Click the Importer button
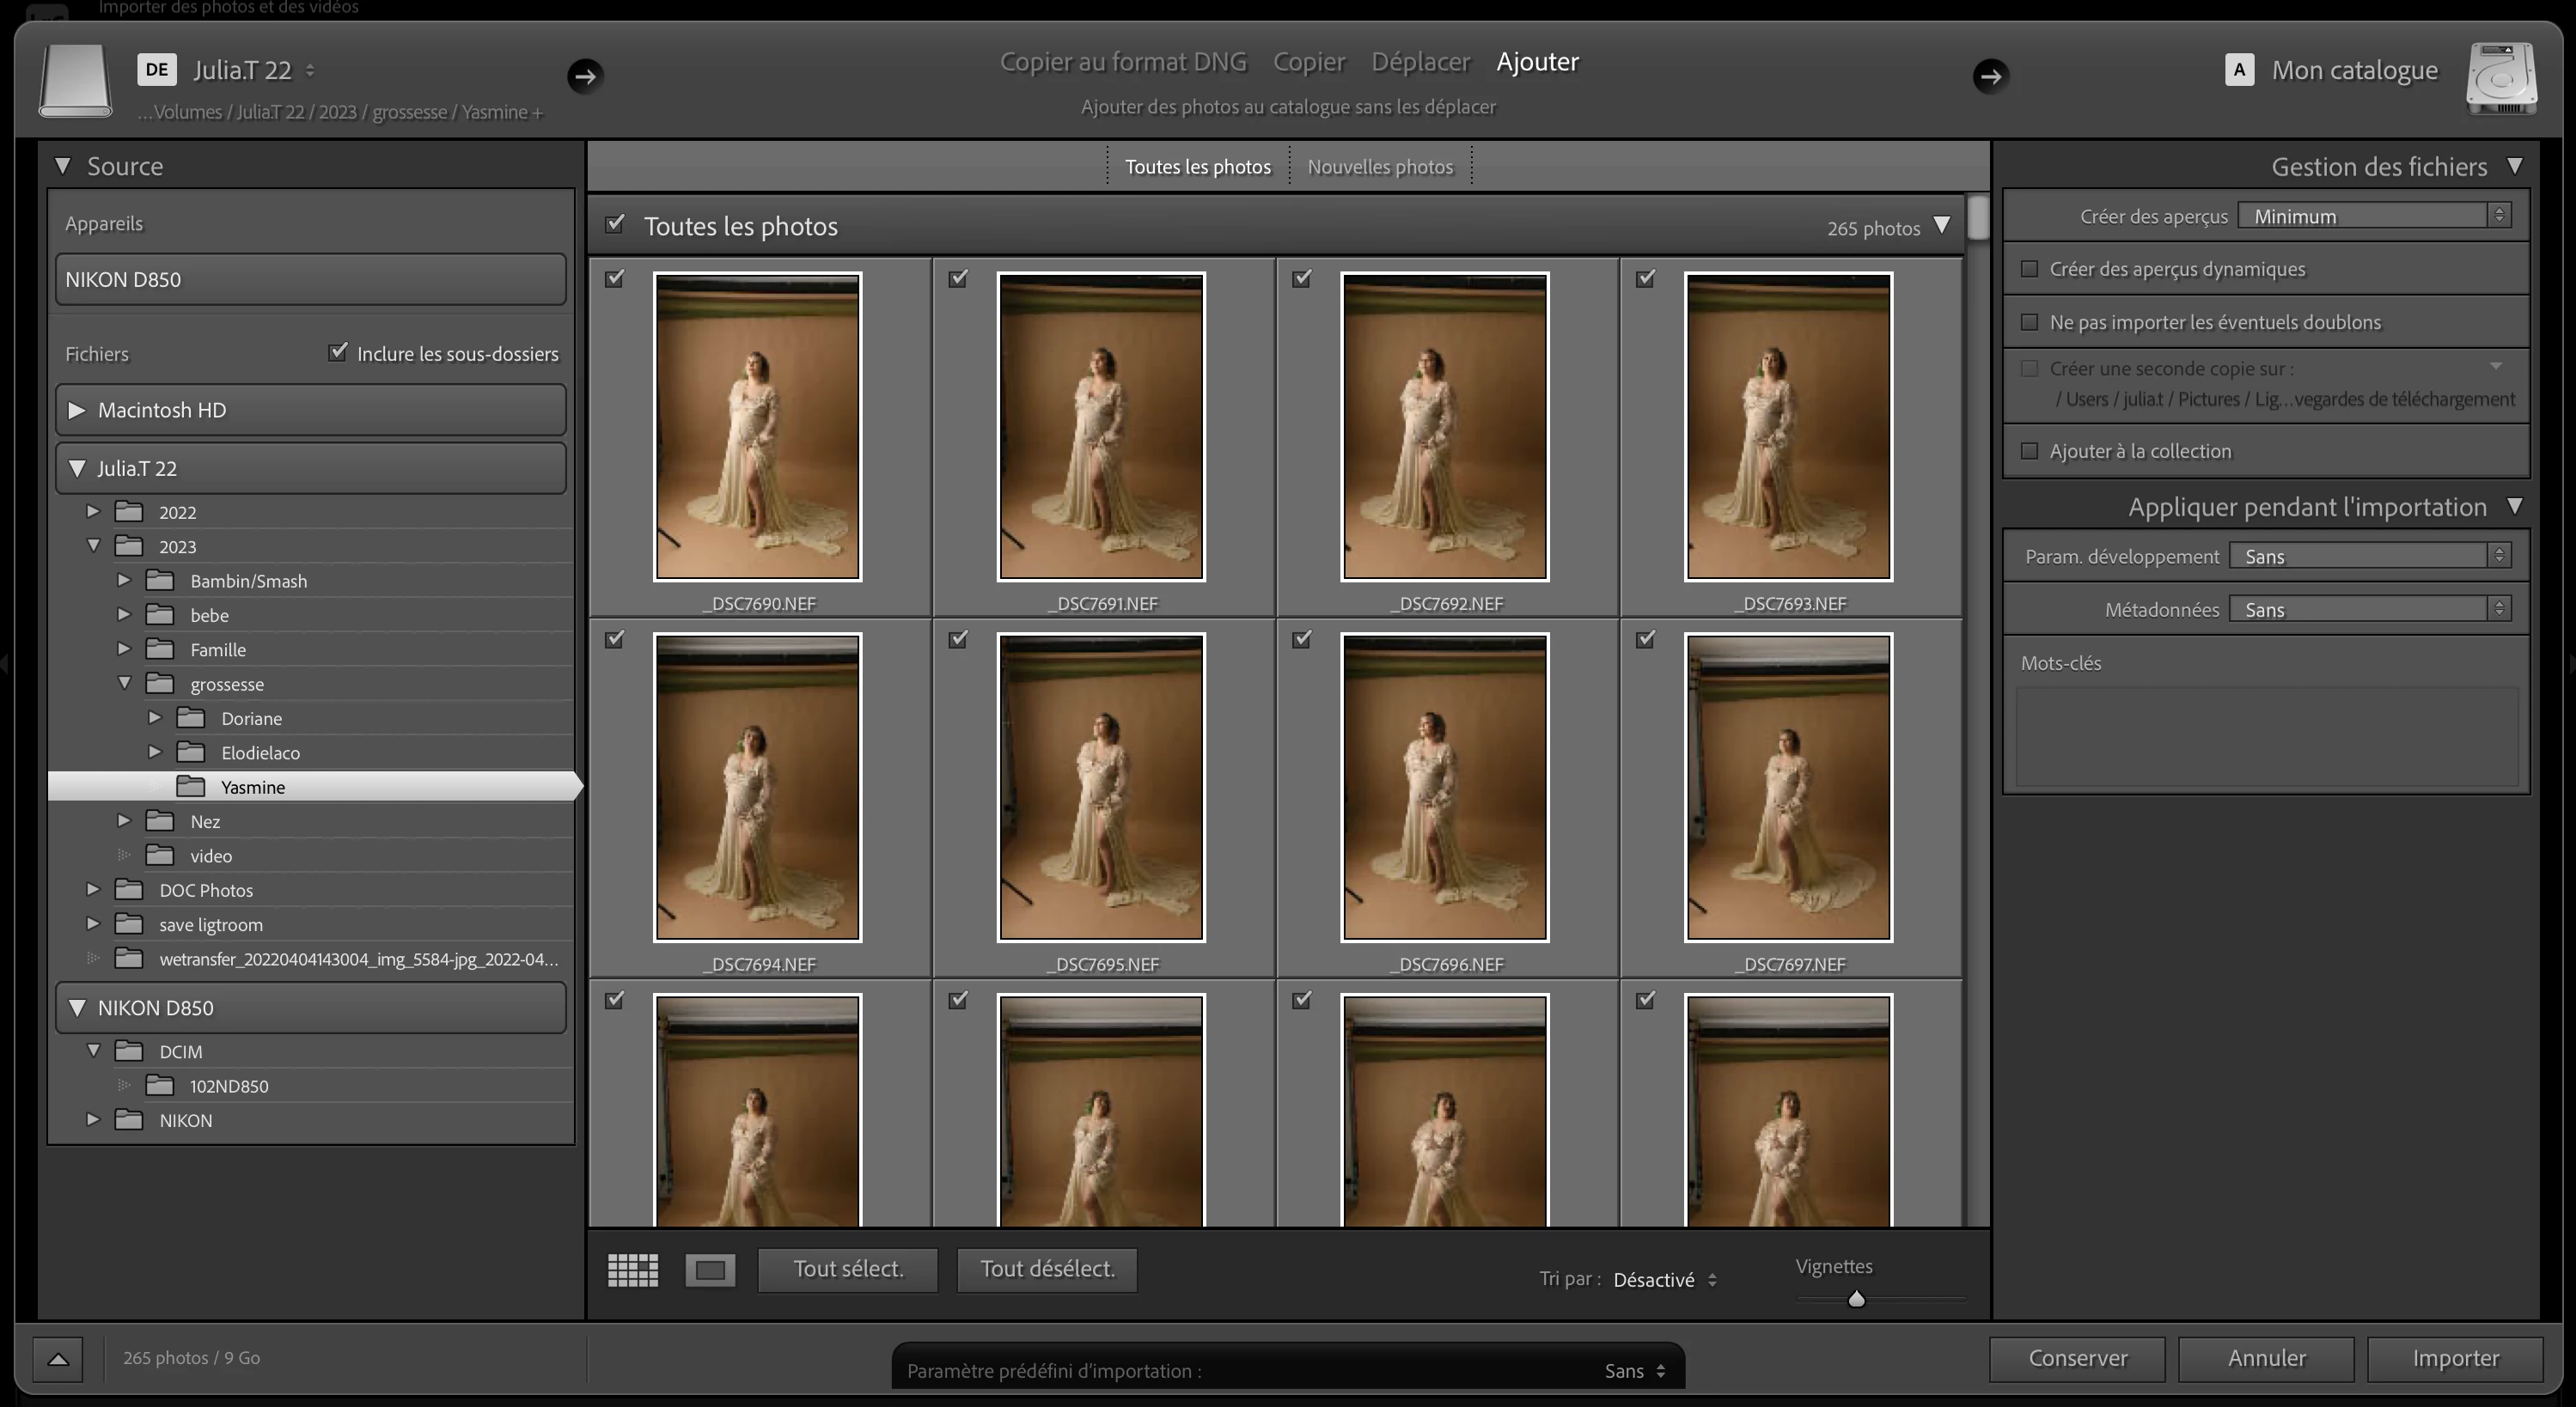 click(2455, 1358)
